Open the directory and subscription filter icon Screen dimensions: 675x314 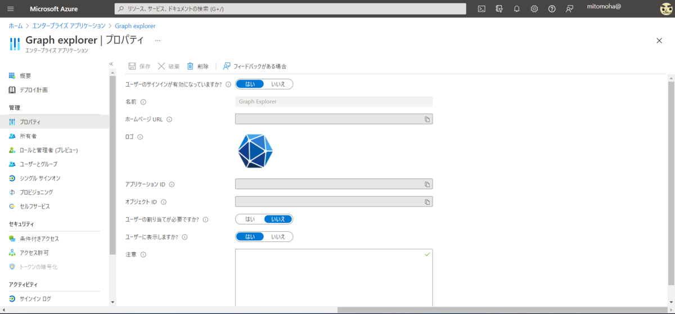(x=499, y=9)
